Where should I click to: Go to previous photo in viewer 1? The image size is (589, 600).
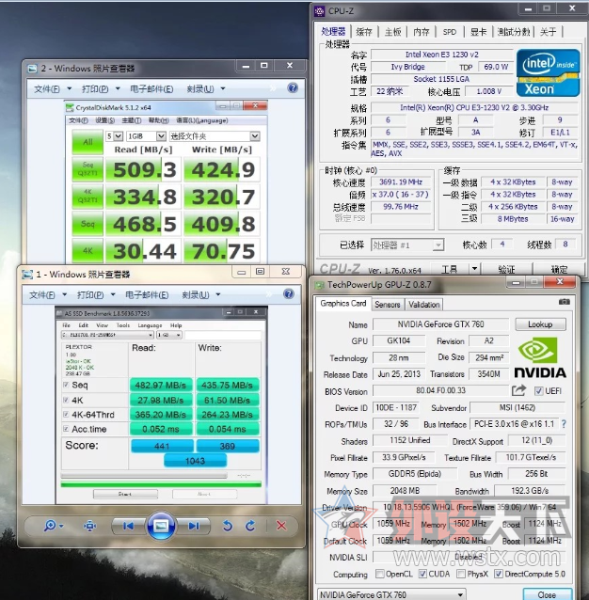click(128, 526)
